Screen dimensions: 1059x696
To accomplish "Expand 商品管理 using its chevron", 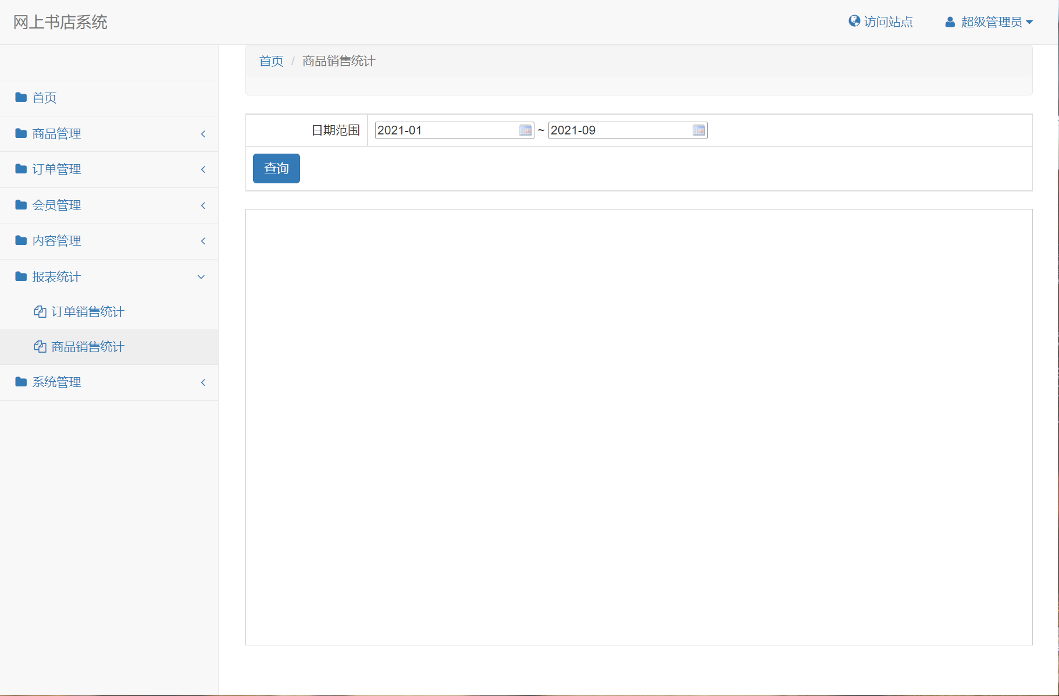I will [203, 134].
